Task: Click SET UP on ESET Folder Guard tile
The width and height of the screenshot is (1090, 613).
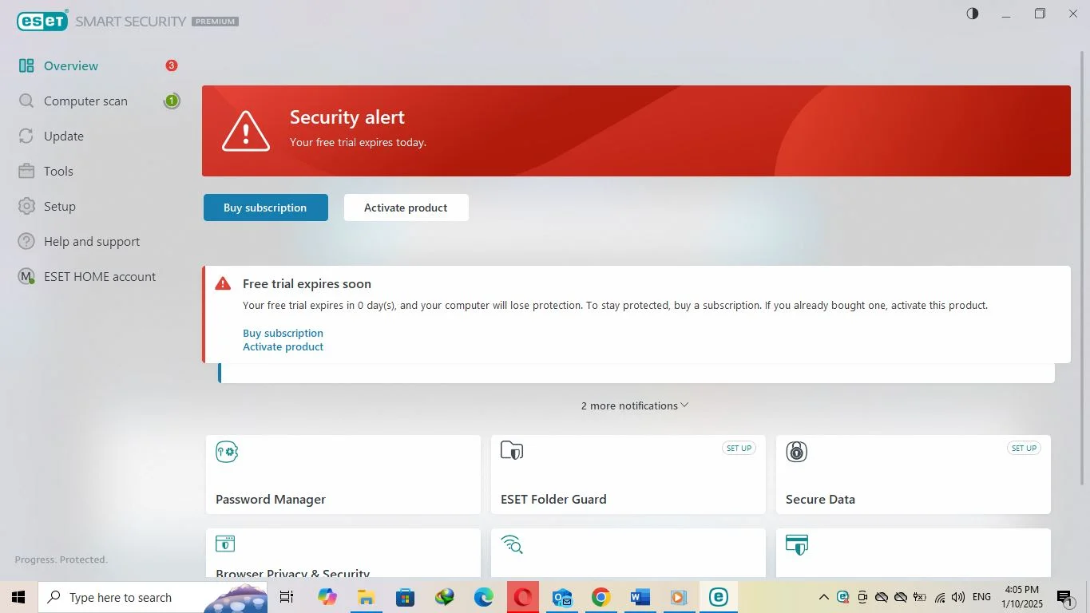Action: click(739, 449)
